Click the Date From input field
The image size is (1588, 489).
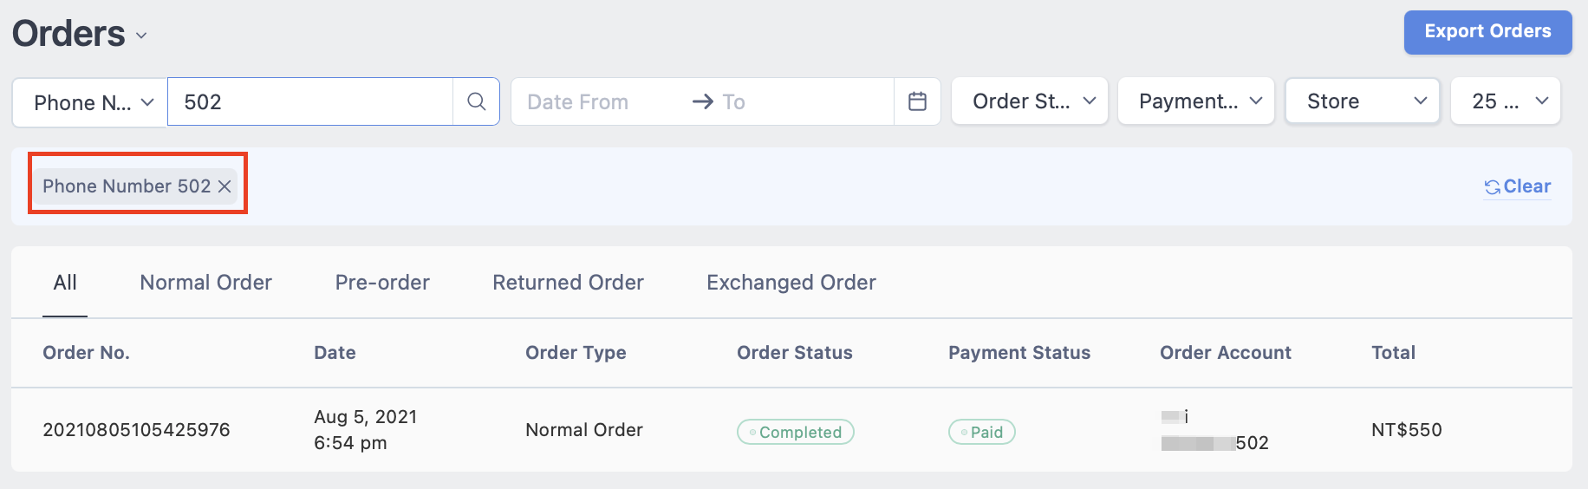(598, 101)
